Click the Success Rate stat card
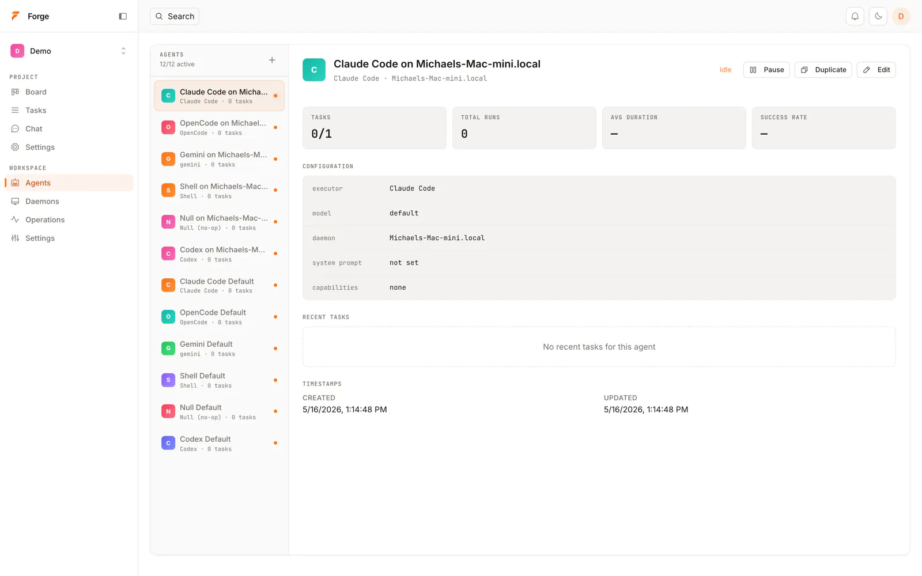Image resolution: width=922 pixels, height=576 pixels. [x=824, y=128]
